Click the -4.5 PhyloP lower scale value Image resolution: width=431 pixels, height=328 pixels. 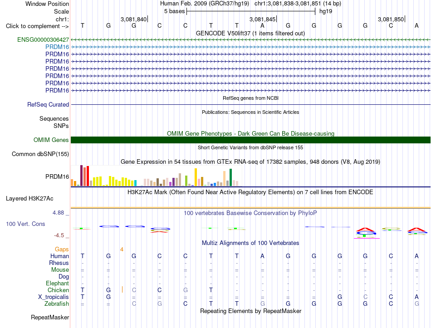(x=59, y=235)
